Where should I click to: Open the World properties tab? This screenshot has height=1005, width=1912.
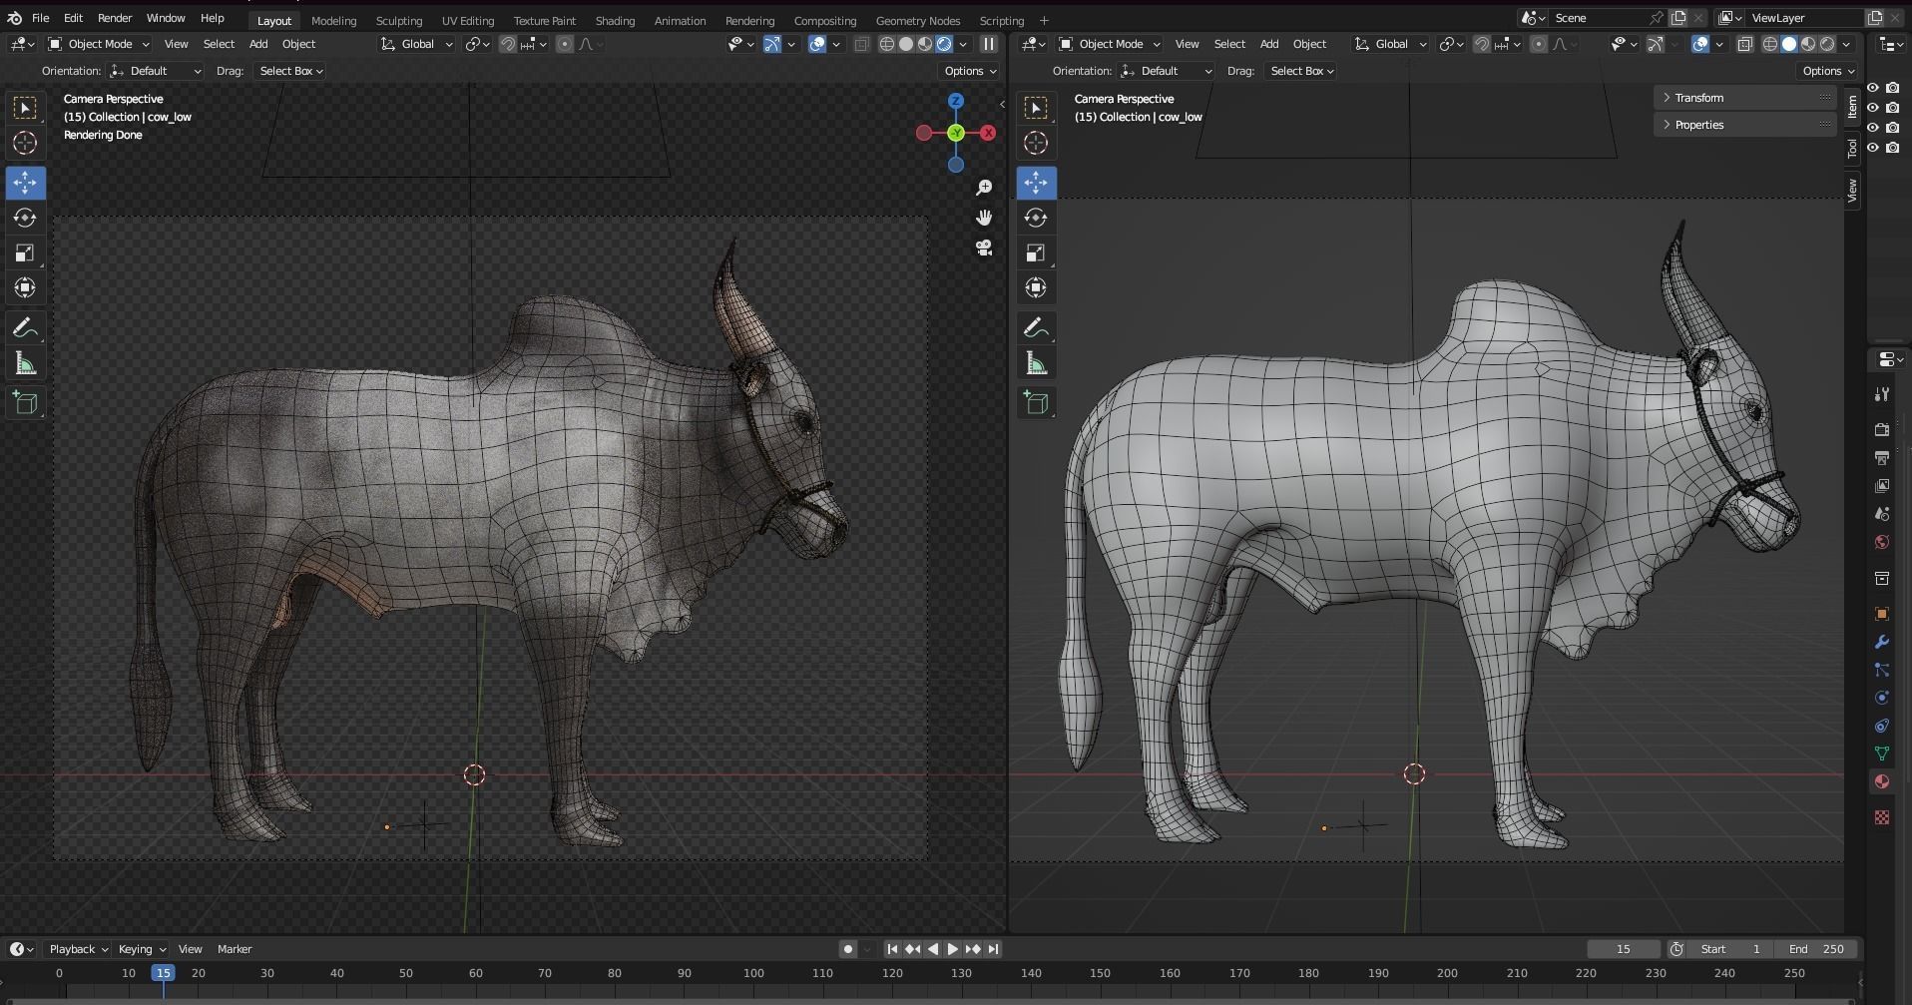point(1882,542)
